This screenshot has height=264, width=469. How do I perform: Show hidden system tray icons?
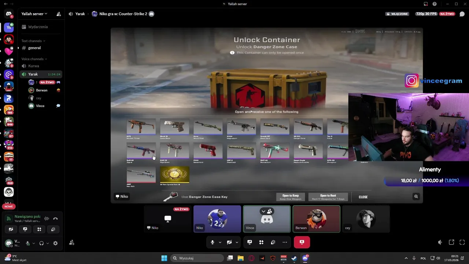pyautogui.click(x=406, y=258)
